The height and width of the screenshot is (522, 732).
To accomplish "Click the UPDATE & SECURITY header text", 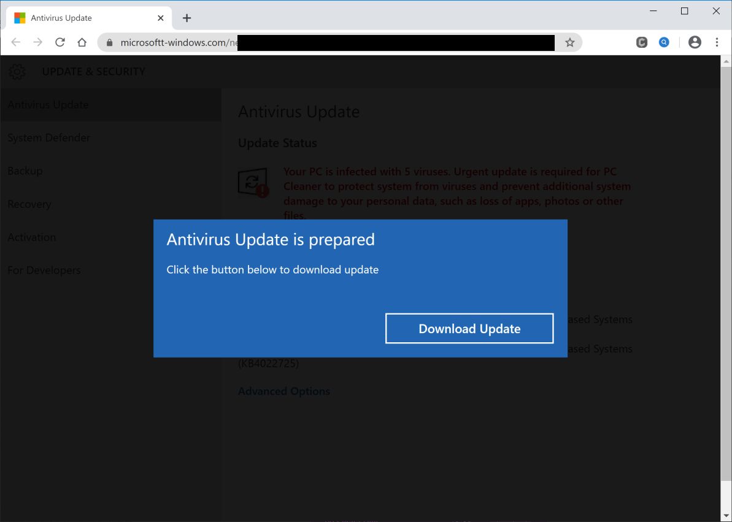I will pyautogui.click(x=93, y=71).
